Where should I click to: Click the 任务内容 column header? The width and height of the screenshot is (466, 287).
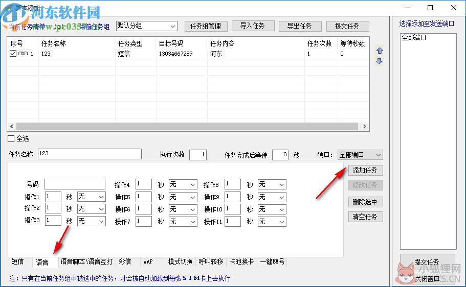[x=256, y=43]
